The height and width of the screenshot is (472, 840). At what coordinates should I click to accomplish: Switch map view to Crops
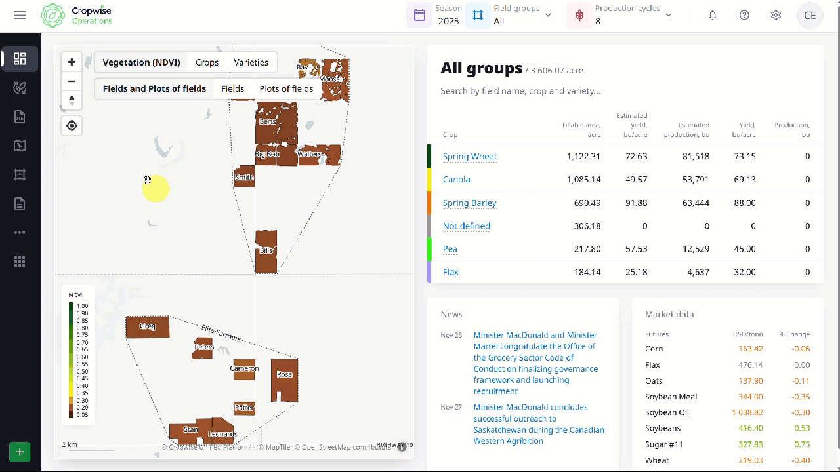[x=207, y=62]
